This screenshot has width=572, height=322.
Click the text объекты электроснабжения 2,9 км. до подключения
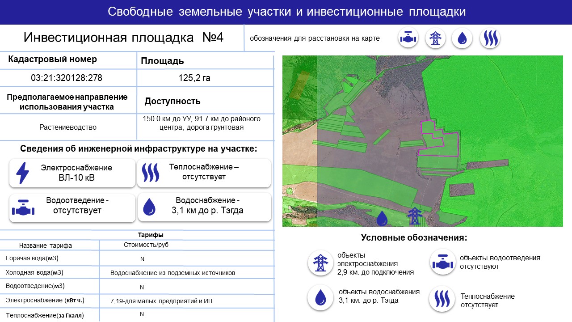click(375, 264)
